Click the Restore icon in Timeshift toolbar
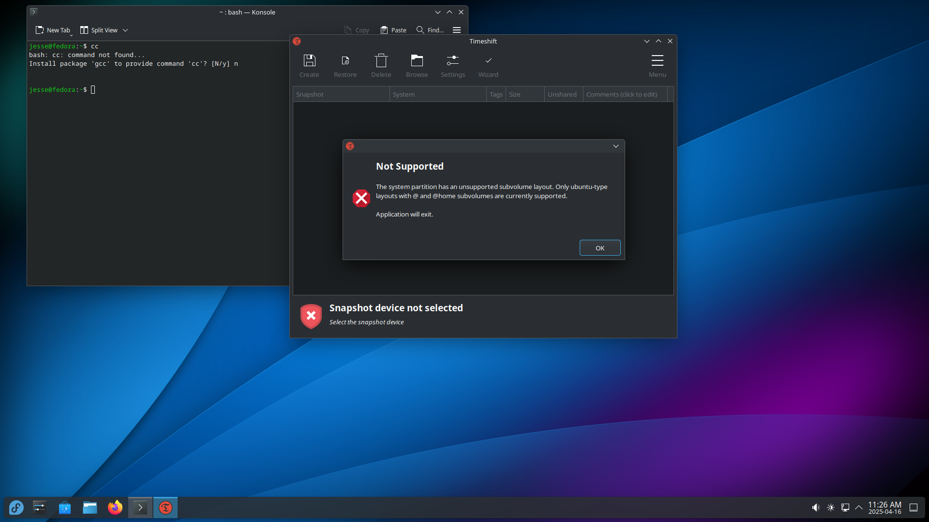The width and height of the screenshot is (929, 522). coord(345,60)
